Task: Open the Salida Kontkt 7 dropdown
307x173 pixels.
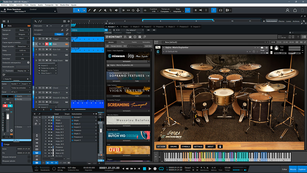Action: (x=16, y=84)
